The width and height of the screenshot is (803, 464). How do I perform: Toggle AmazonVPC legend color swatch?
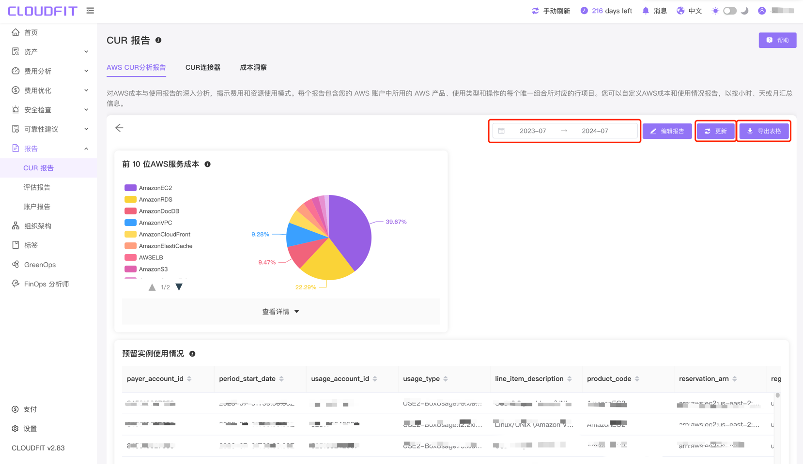pyautogui.click(x=130, y=223)
